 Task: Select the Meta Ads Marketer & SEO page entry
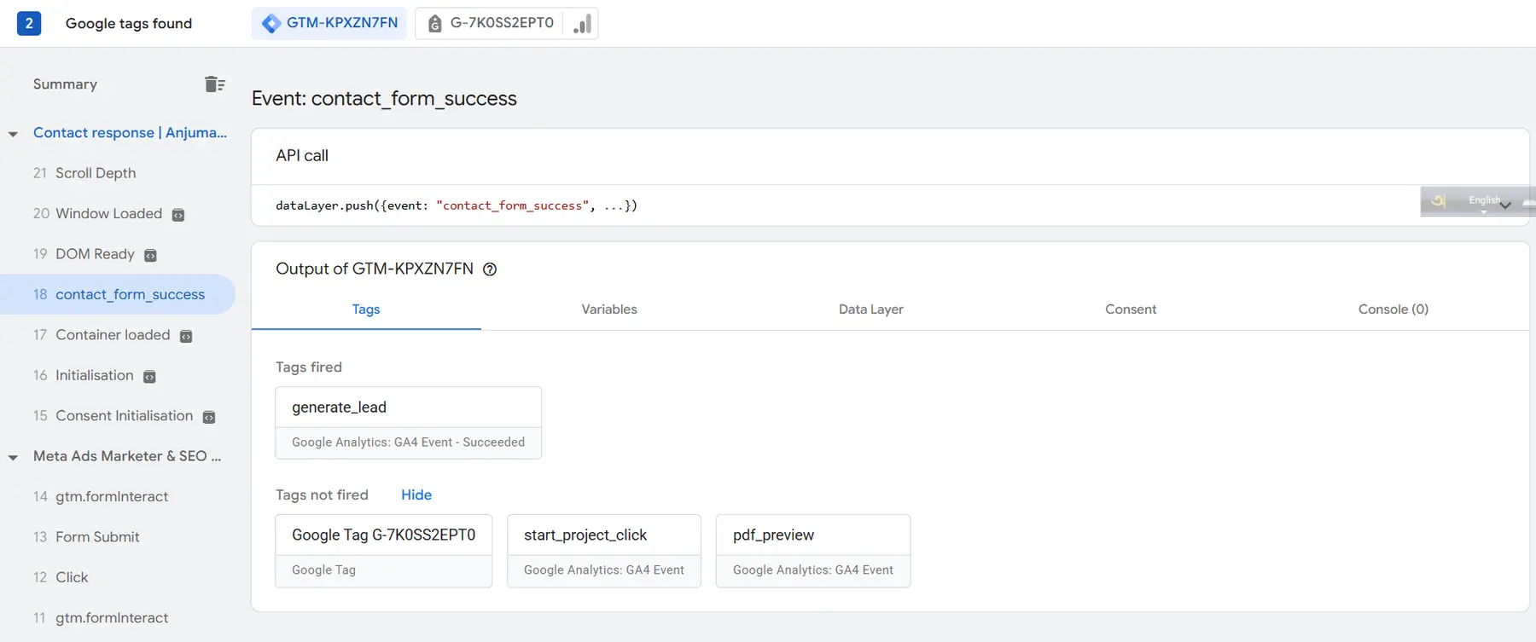pyautogui.click(x=127, y=456)
